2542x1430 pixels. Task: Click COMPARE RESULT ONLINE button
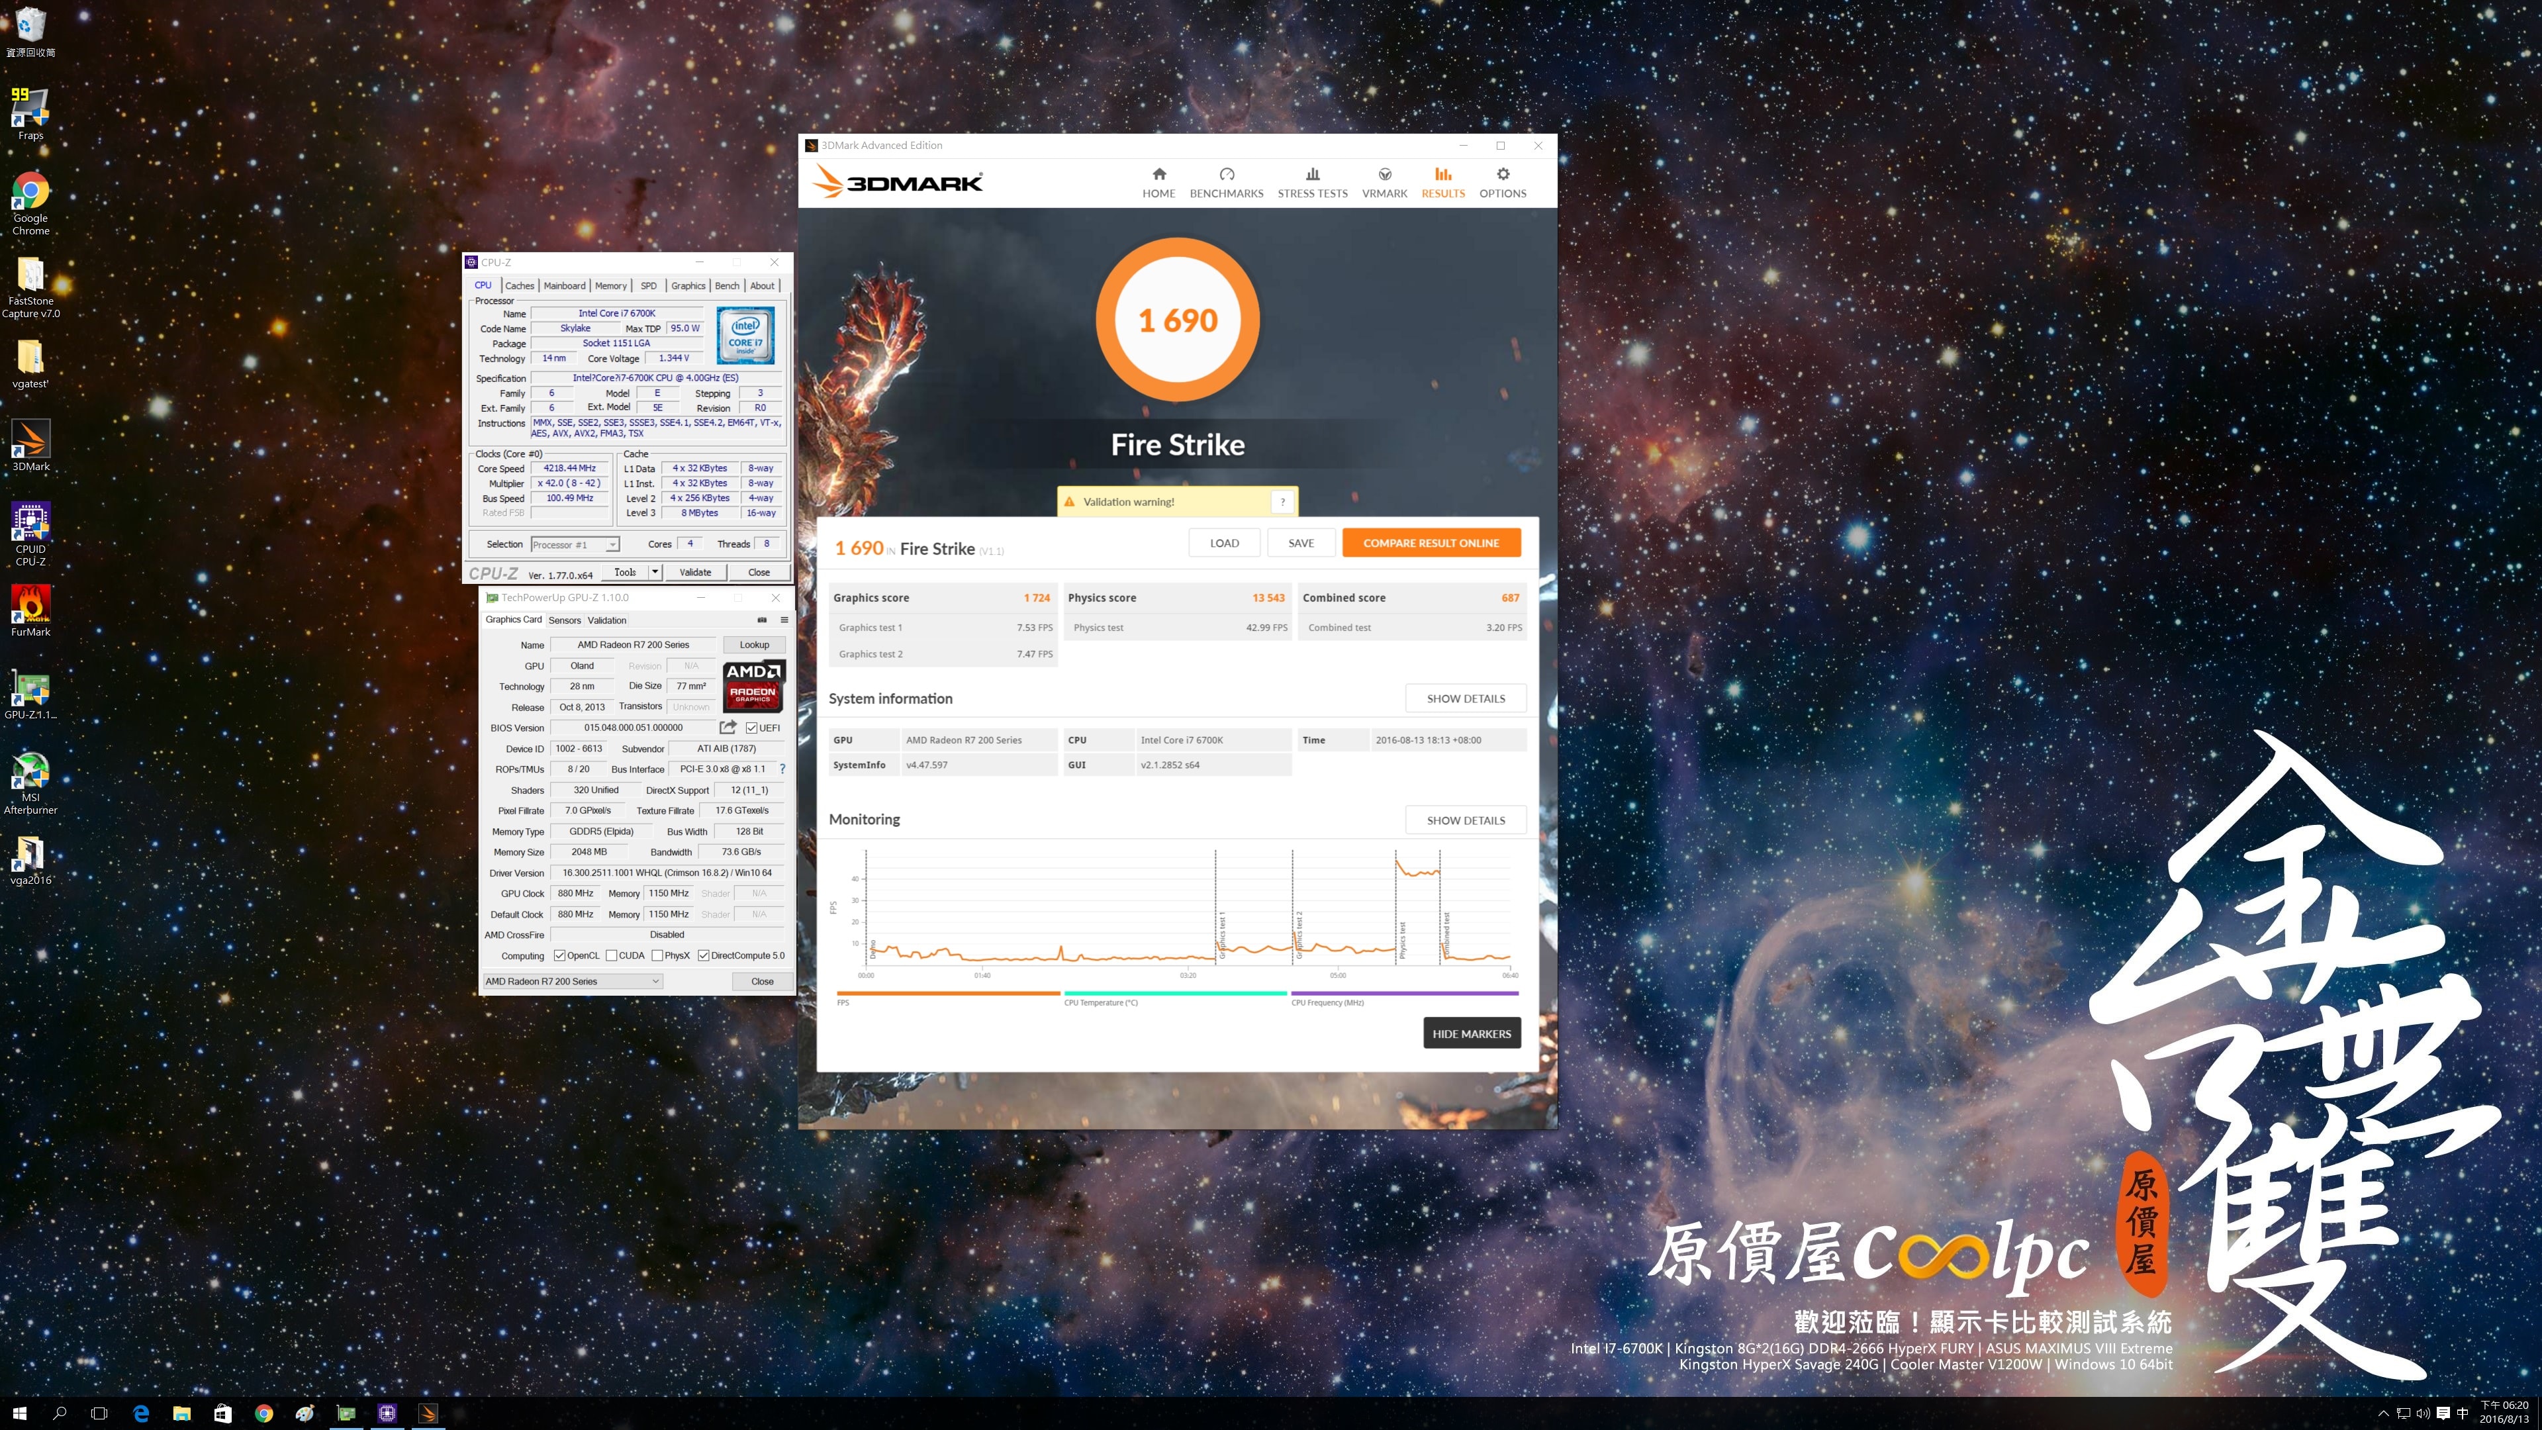tap(1431, 543)
